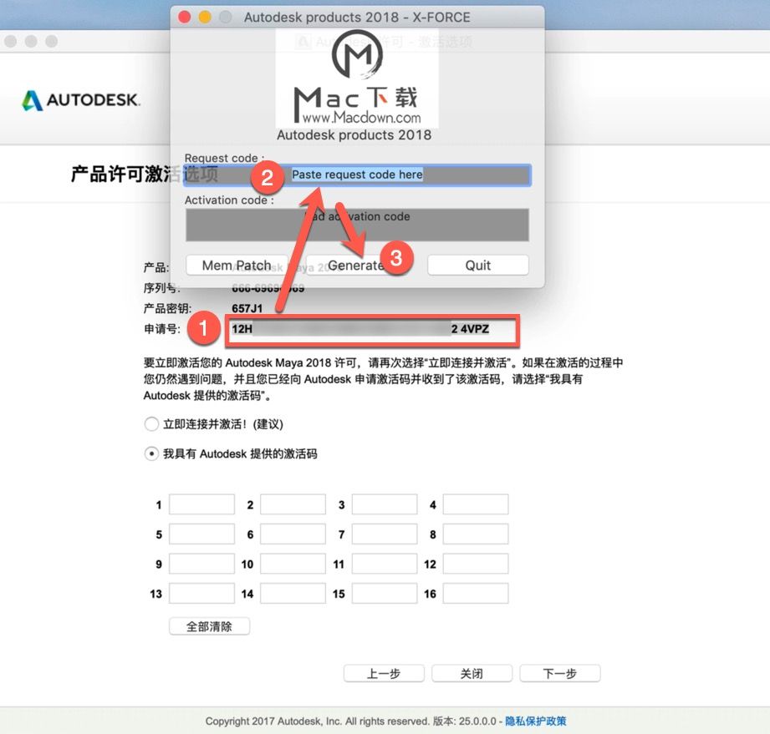Click the 产品密钥: label

click(167, 309)
